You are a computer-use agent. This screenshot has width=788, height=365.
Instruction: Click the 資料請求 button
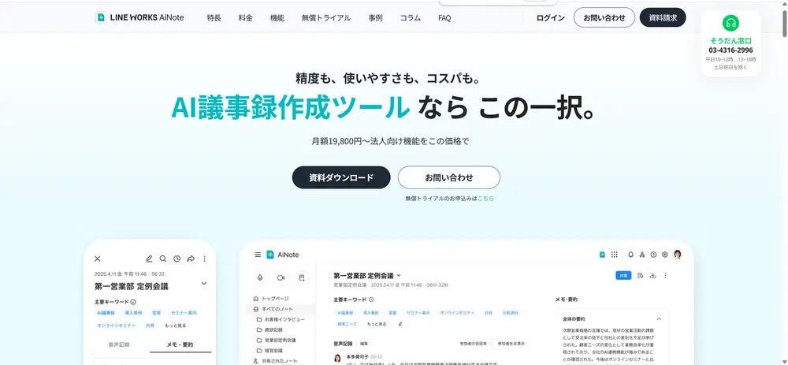click(x=663, y=17)
